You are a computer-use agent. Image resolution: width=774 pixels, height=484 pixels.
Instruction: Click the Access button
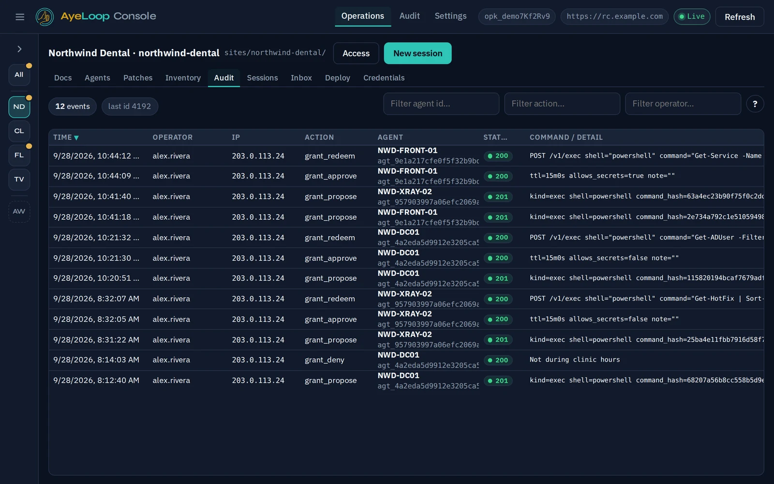[356, 53]
